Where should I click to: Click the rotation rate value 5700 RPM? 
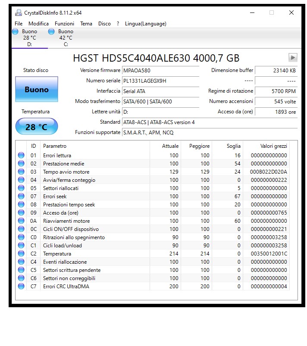coord(276,91)
